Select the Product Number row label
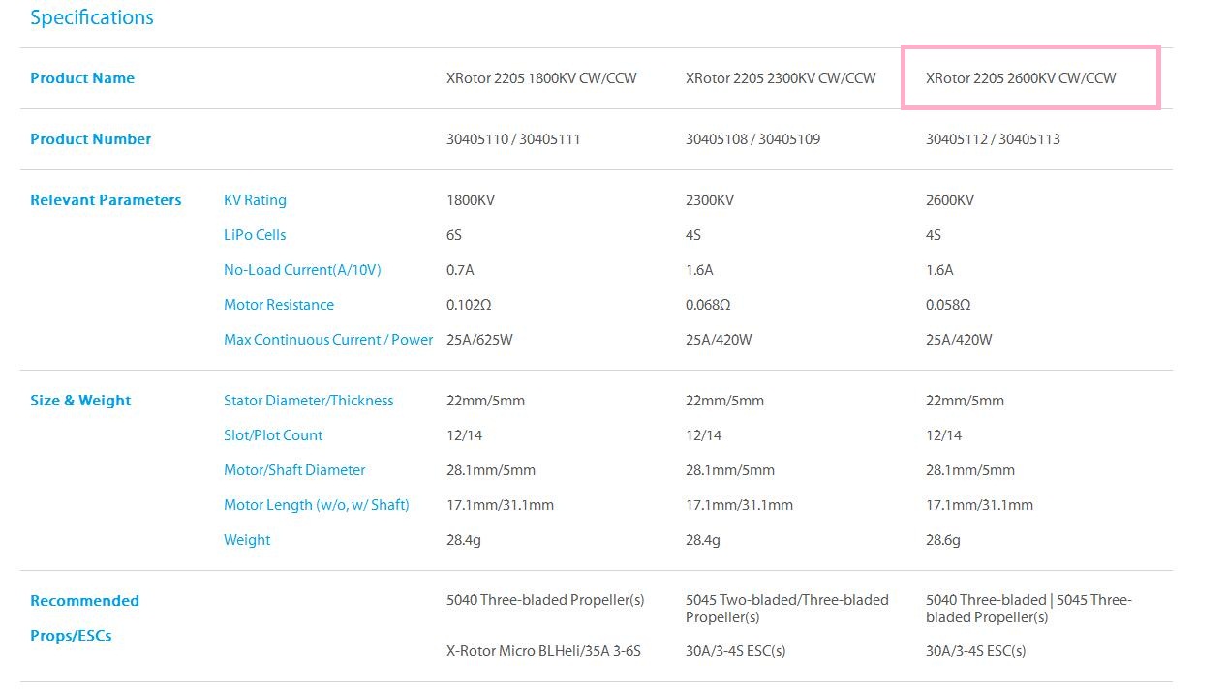The image size is (1227, 689). [x=90, y=139]
